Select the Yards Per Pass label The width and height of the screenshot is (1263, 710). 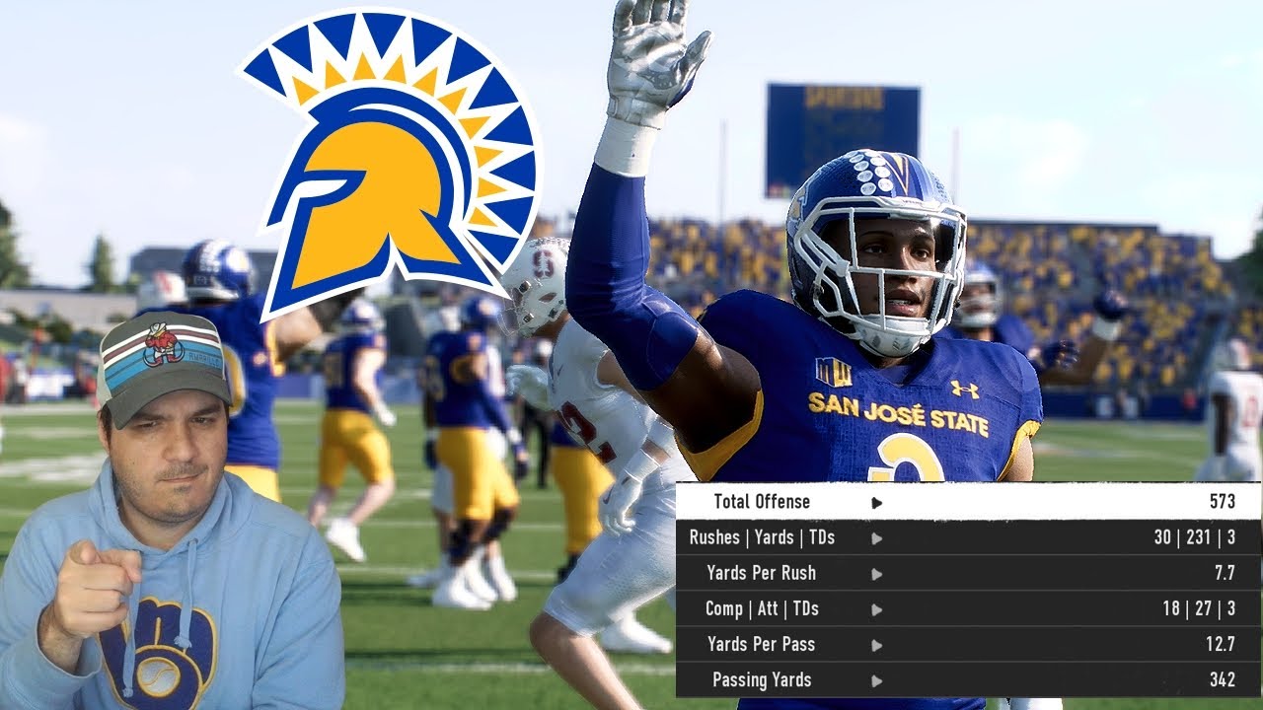tap(761, 644)
